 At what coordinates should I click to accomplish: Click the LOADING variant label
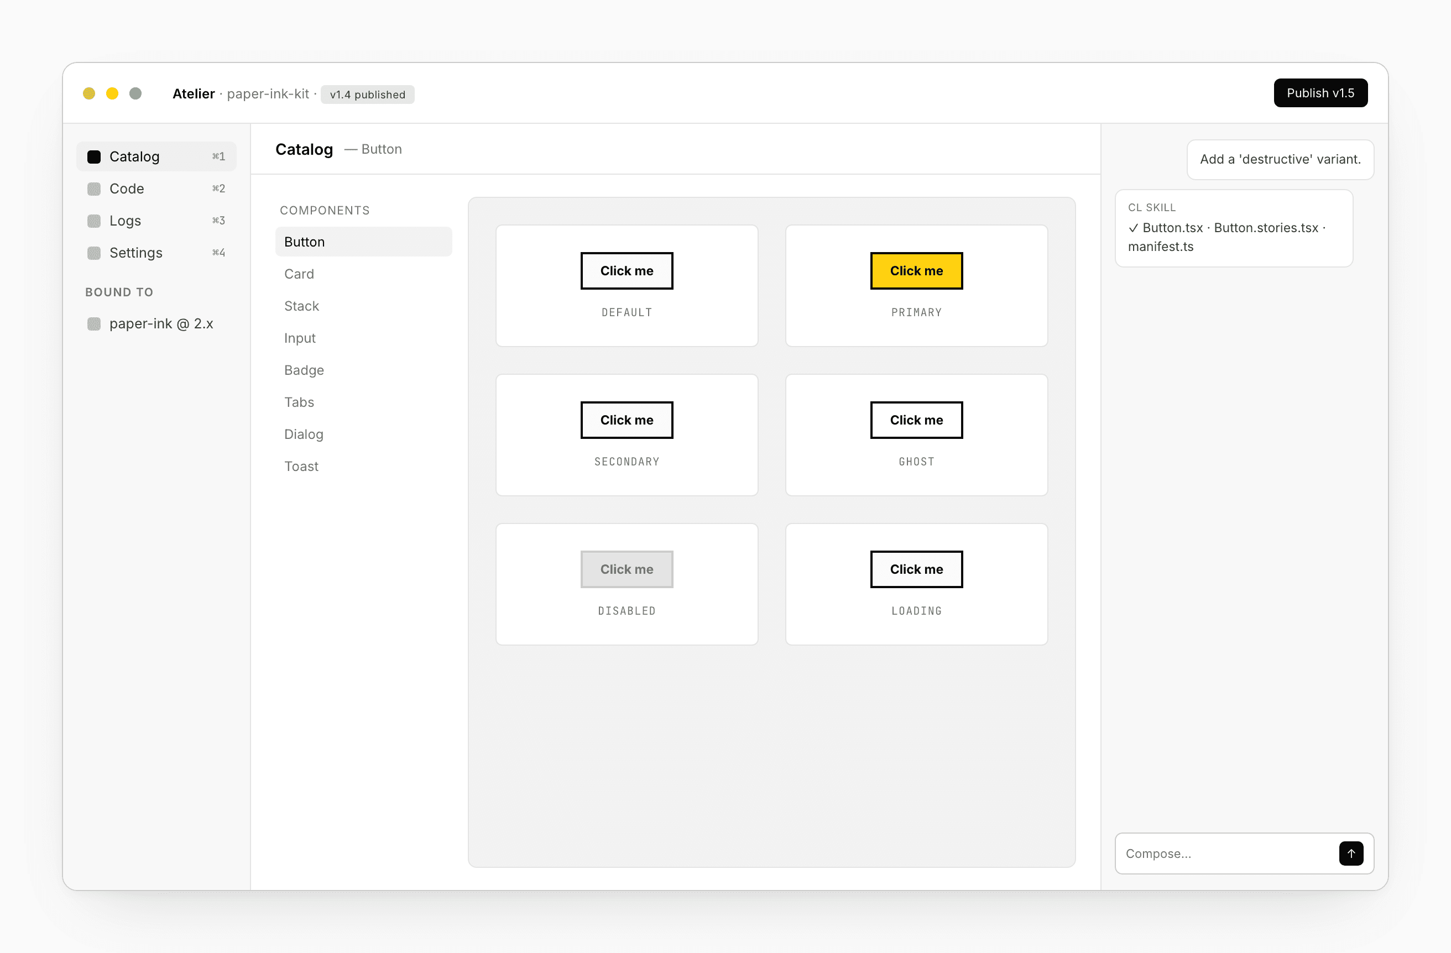coord(916,611)
